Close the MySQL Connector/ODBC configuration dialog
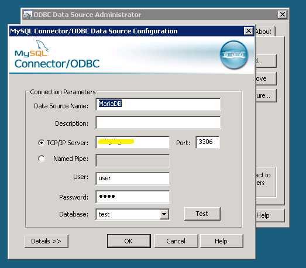The image size is (306, 268). click(249, 31)
